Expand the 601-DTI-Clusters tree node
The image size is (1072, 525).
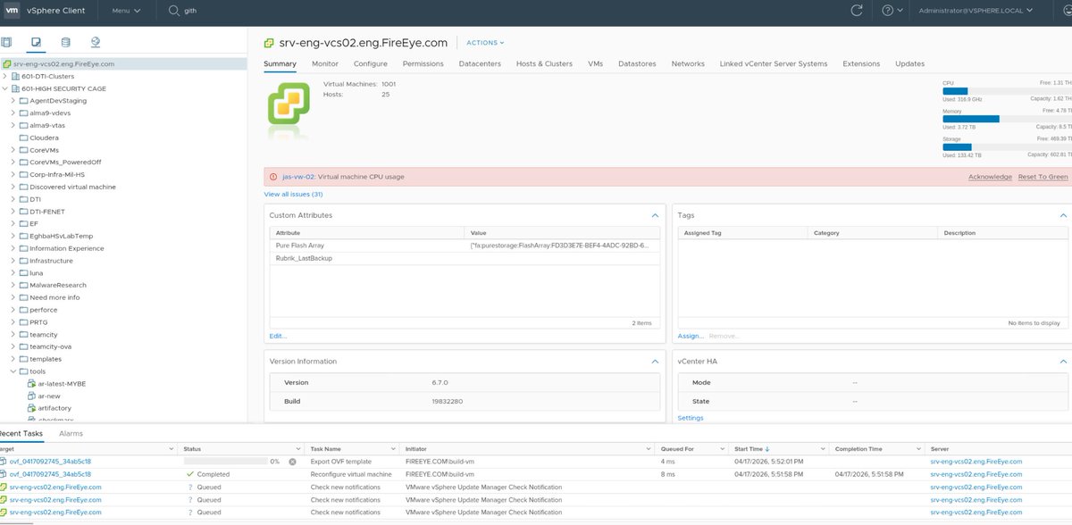coord(5,76)
